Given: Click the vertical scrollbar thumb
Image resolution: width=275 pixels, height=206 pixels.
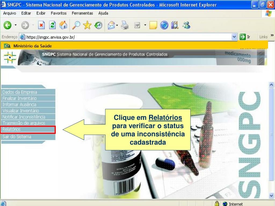Looking at the screenshot, I should tap(271, 134).
